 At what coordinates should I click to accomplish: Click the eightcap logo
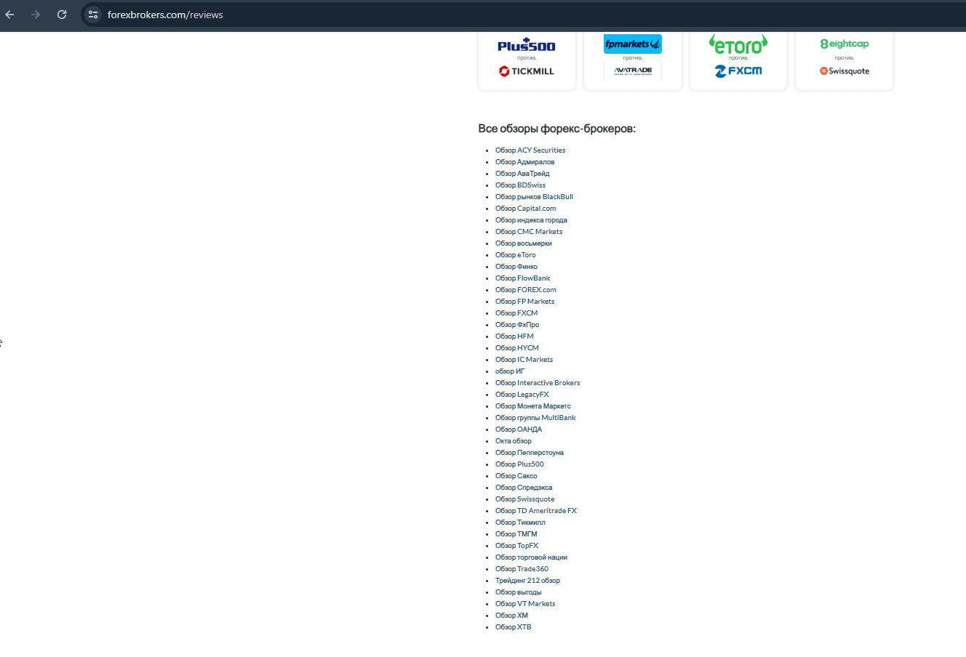pos(845,44)
